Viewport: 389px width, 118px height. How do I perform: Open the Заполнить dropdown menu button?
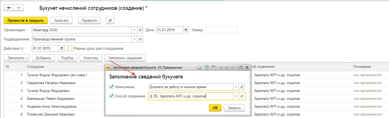(x=17, y=58)
